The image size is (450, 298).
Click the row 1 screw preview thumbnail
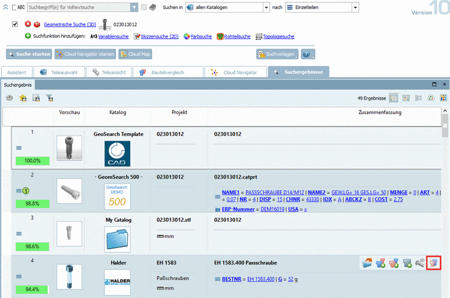click(x=69, y=148)
